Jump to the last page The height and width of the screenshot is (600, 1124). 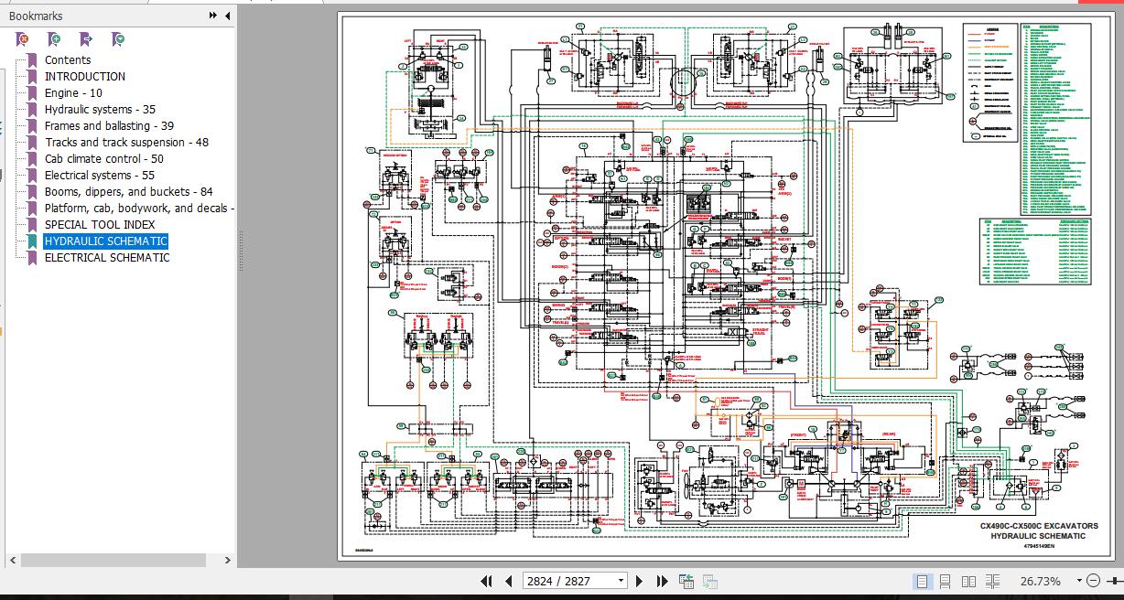pos(662,581)
